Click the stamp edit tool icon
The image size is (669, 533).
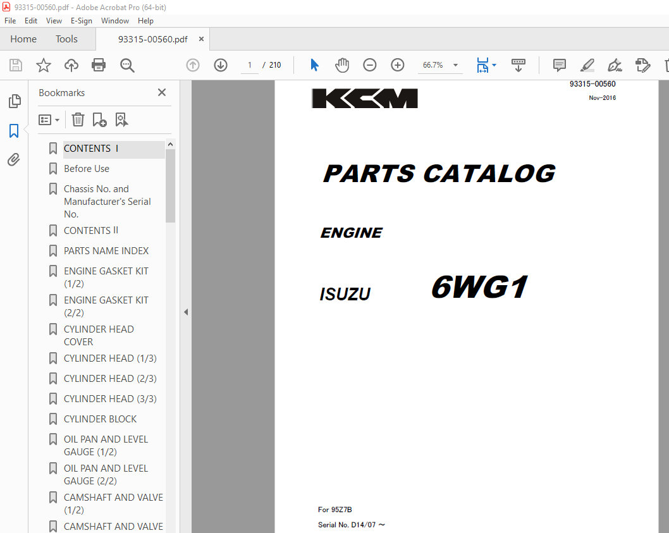pyautogui.click(x=642, y=65)
